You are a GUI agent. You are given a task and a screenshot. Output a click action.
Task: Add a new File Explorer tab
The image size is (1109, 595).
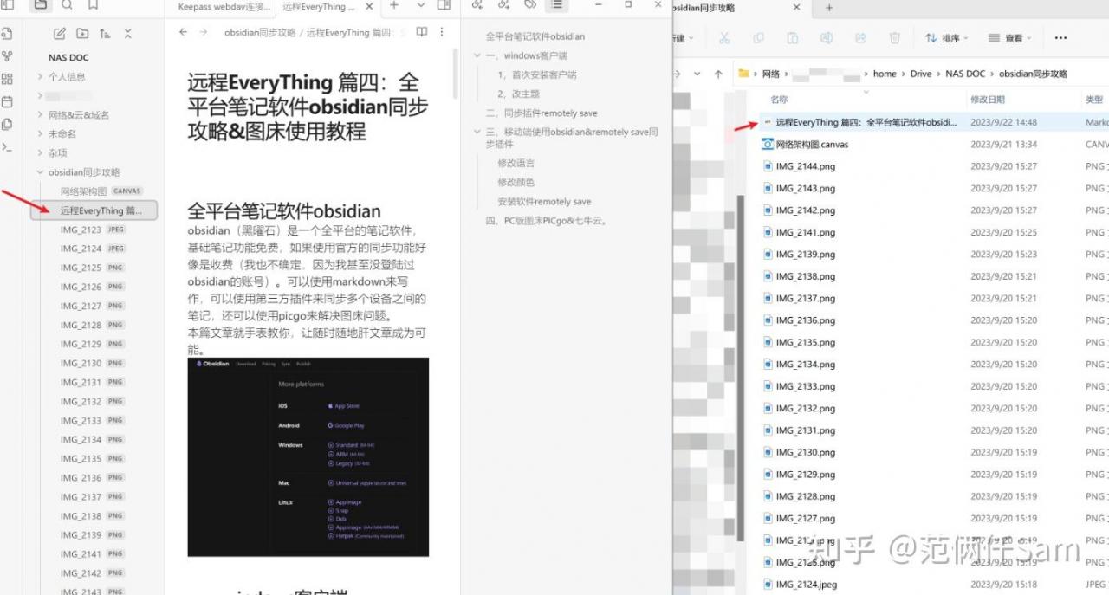tap(829, 8)
